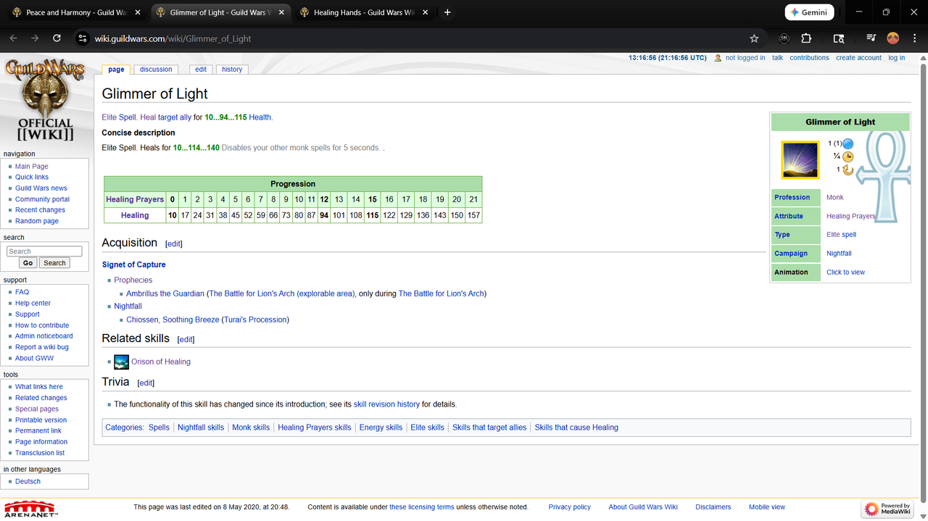The height and width of the screenshot is (521, 928).
Task: Click the blue energy cost icon
Action: click(848, 143)
